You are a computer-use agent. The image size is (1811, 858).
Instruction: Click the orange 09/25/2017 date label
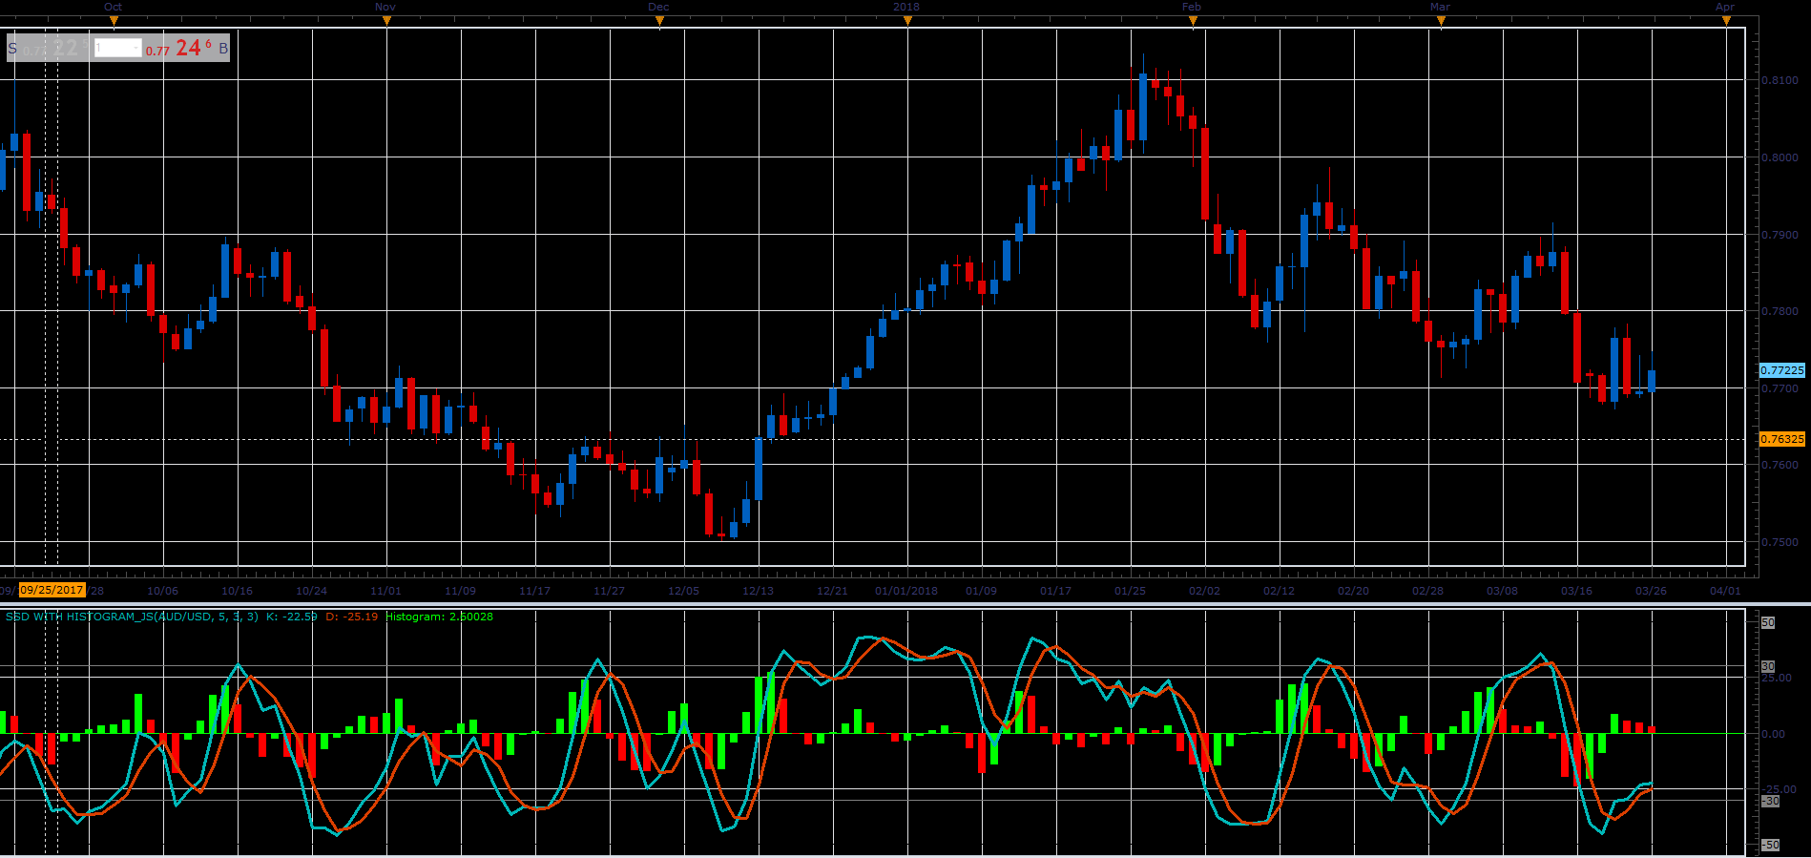(52, 590)
